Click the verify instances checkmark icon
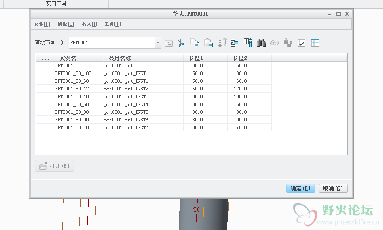This screenshot has width=383, height=230. 301,43
